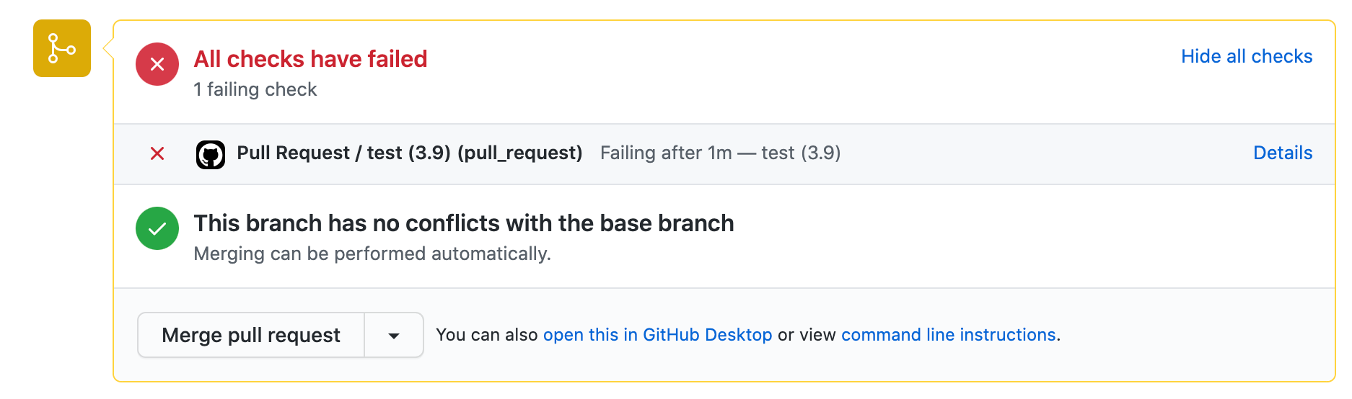Screen dimensions: 1352x399
Task: Click the Pull Request / test (3.9) check name
Action: [x=410, y=153]
